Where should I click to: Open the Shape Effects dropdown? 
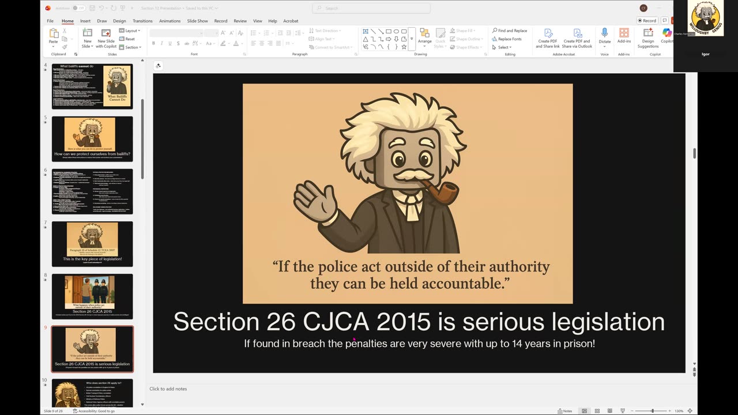coord(465,47)
